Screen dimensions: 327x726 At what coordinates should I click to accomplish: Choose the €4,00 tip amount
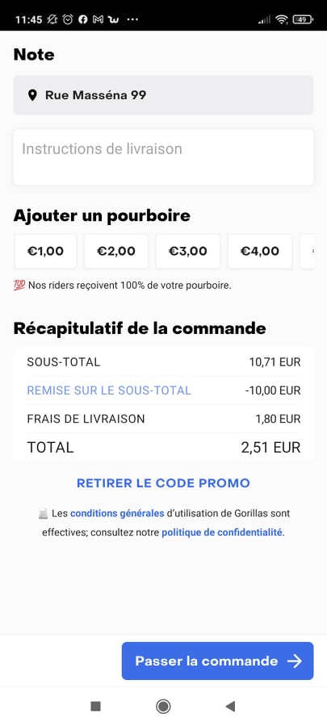point(260,252)
